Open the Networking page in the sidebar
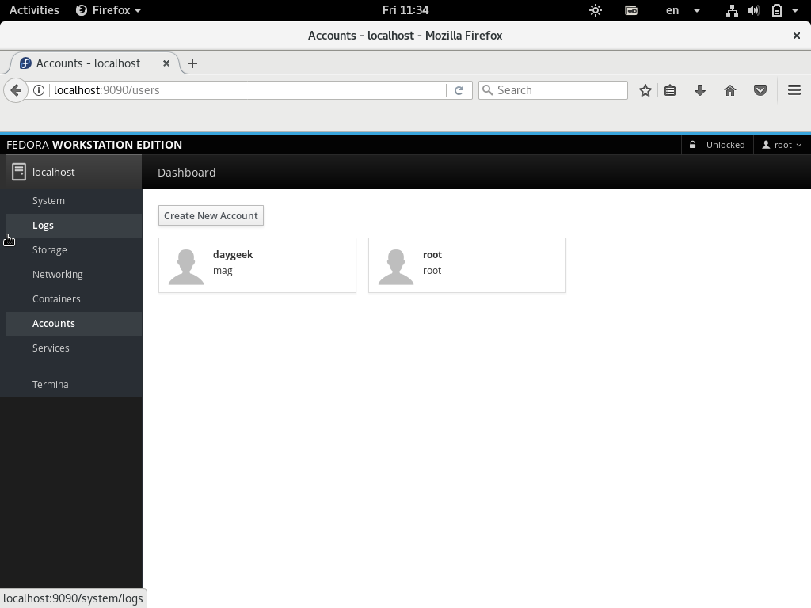811x608 pixels. [x=57, y=275]
